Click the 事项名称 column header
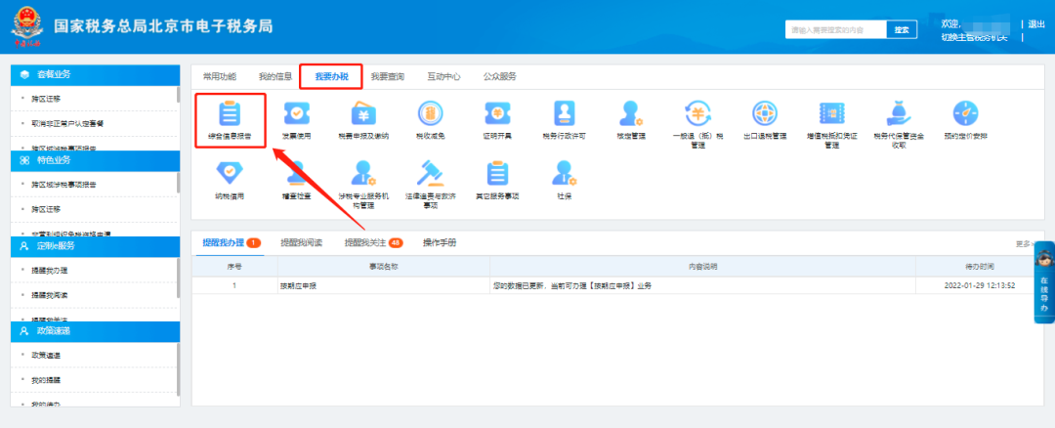Image resolution: width=1055 pixels, height=428 pixels. (x=384, y=267)
